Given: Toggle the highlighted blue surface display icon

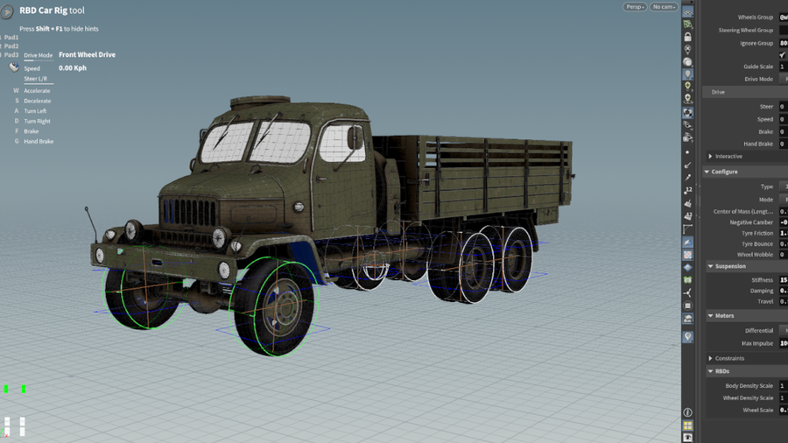Looking at the screenshot, I should pyautogui.click(x=687, y=243).
